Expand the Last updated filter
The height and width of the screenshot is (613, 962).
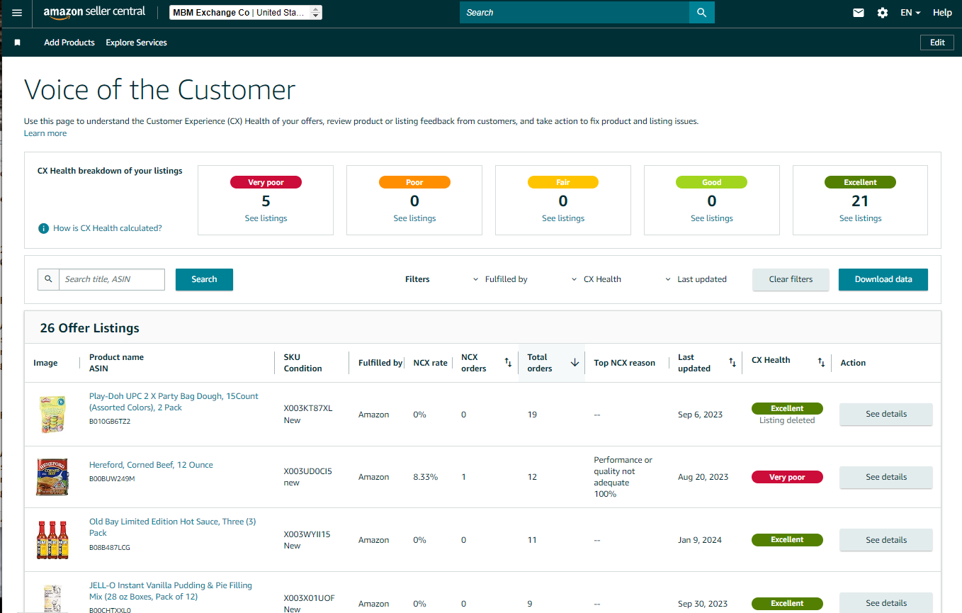point(696,279)
